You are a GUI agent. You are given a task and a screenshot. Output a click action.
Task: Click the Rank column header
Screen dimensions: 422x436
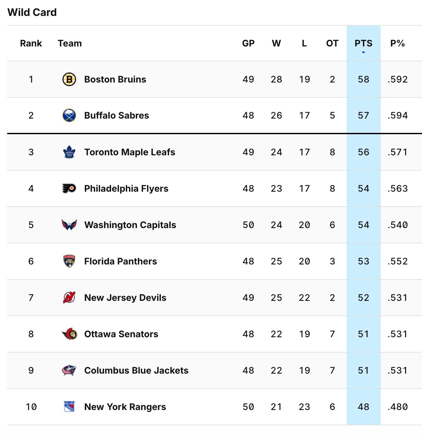coord(31,43)
